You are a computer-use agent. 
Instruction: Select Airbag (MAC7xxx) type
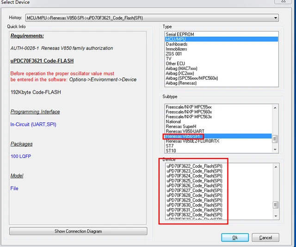click(x=181, y=69)
